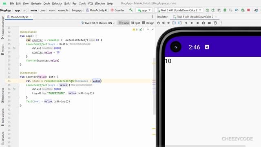Viewport: 261px width, 147px height.
Task: Click the main breadcrumb folder
Action: point(33,10)
